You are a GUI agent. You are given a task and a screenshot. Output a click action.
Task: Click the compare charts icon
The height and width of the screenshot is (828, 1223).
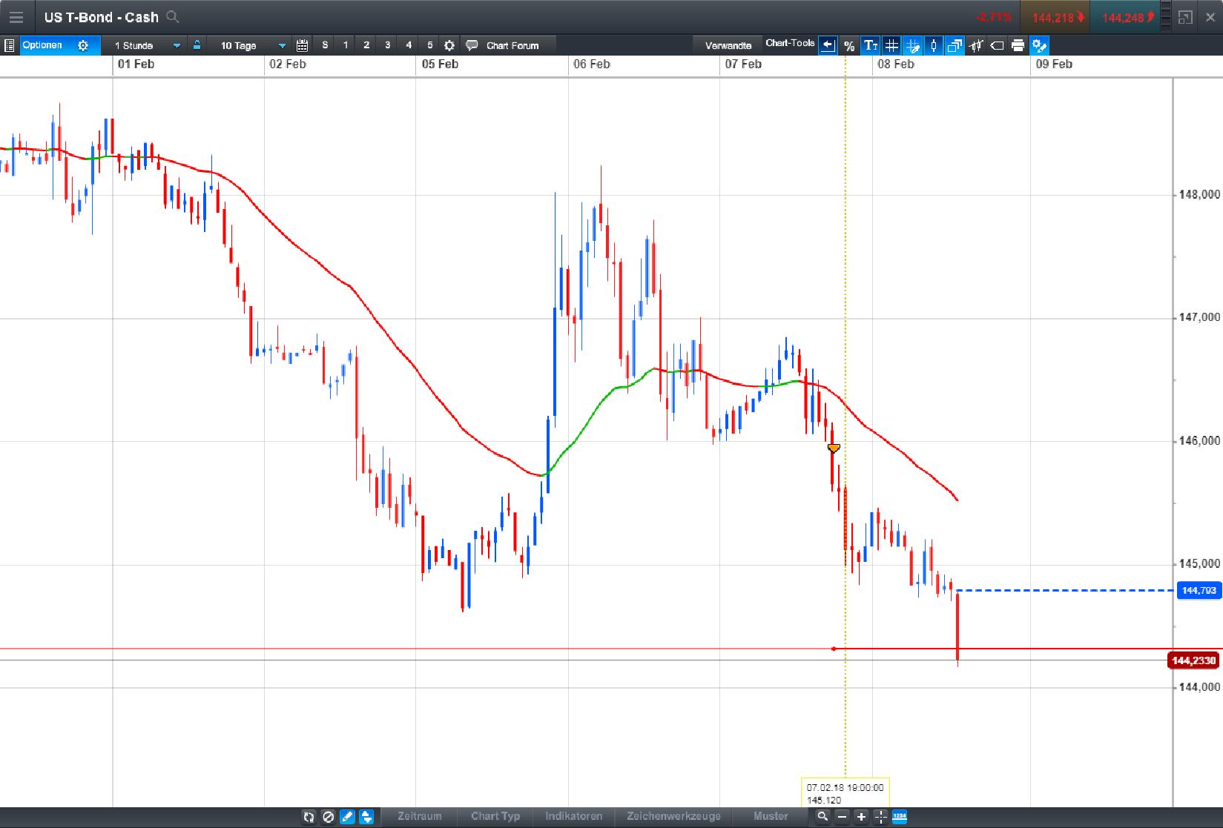point(955,45)
